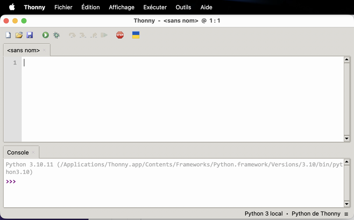Click the Step out debugger icon

tap(93, 35)
